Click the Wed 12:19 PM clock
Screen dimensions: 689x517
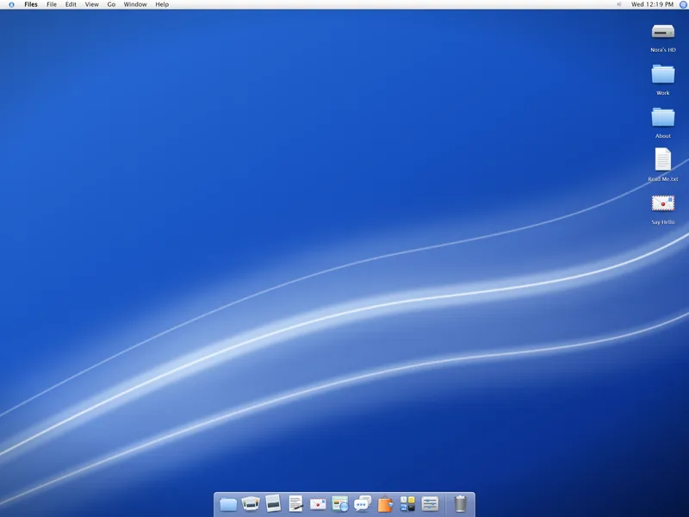point(652,4)
